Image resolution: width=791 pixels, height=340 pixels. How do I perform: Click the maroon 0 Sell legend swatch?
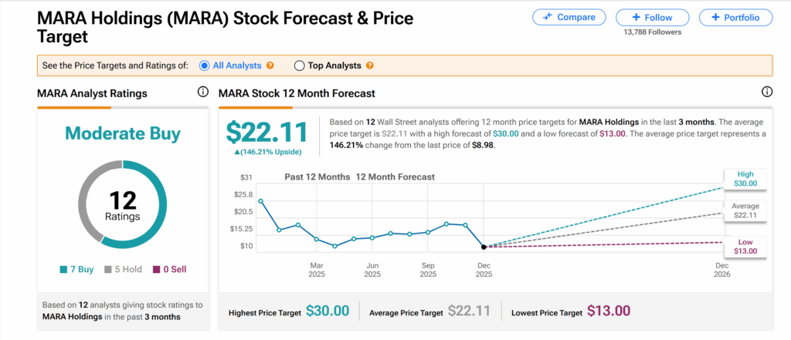(156, 270)
